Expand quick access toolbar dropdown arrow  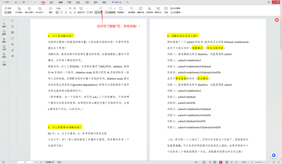point(35,2)
